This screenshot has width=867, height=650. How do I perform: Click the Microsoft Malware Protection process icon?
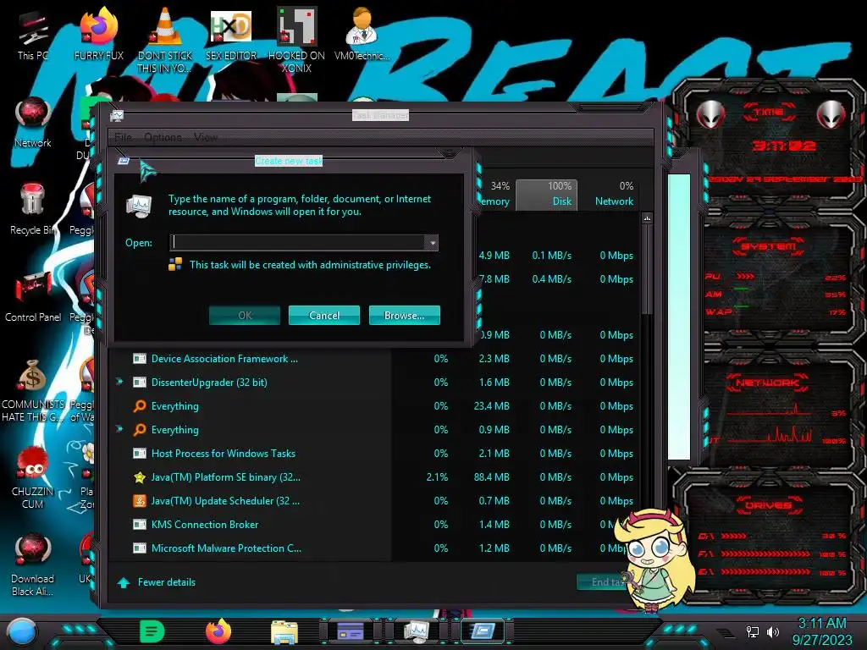click(x=140, y=548)
